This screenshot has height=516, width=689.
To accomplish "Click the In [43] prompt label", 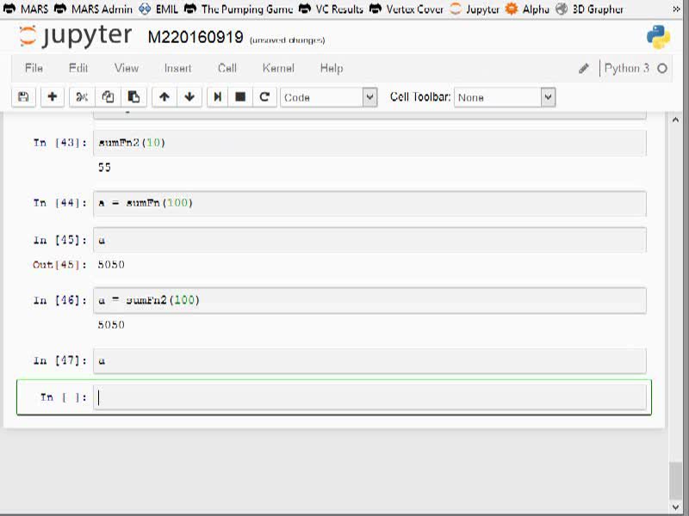I will (x=60, y=143).
